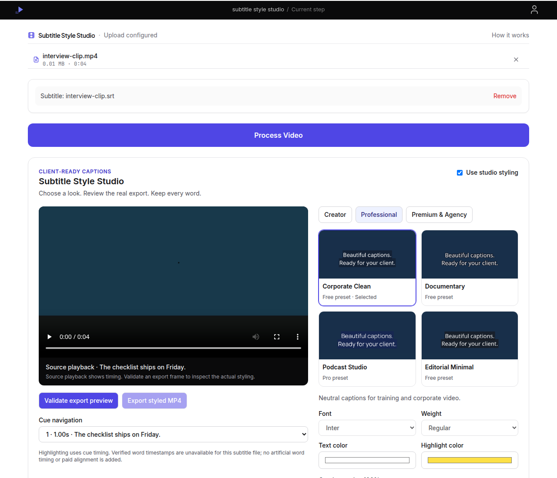Disable the Use studio styling checkbox

pos(460,173)
